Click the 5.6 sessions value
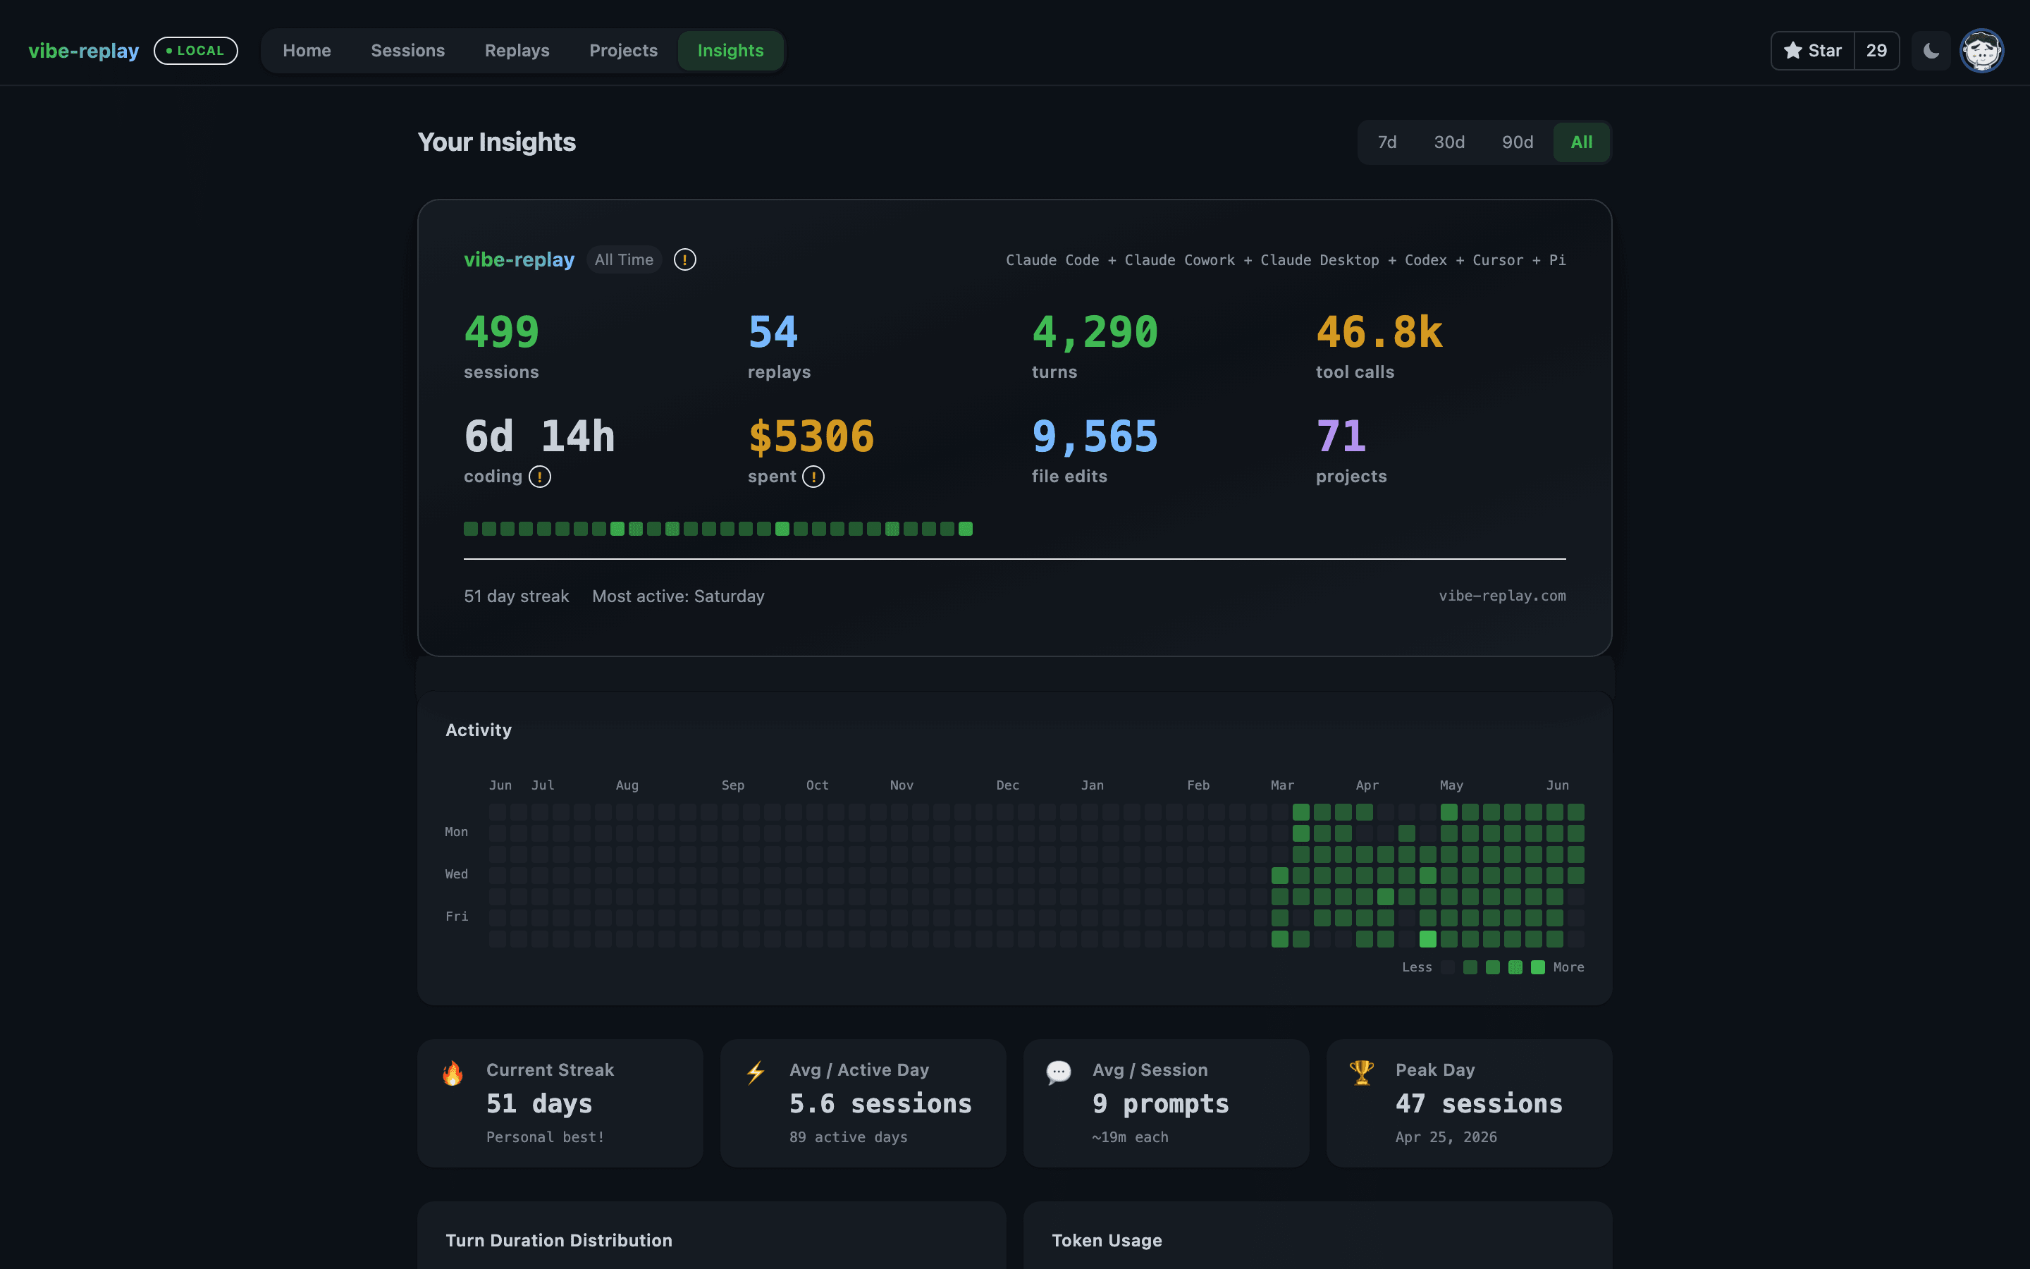2030x1269 pixels. 880,1103
